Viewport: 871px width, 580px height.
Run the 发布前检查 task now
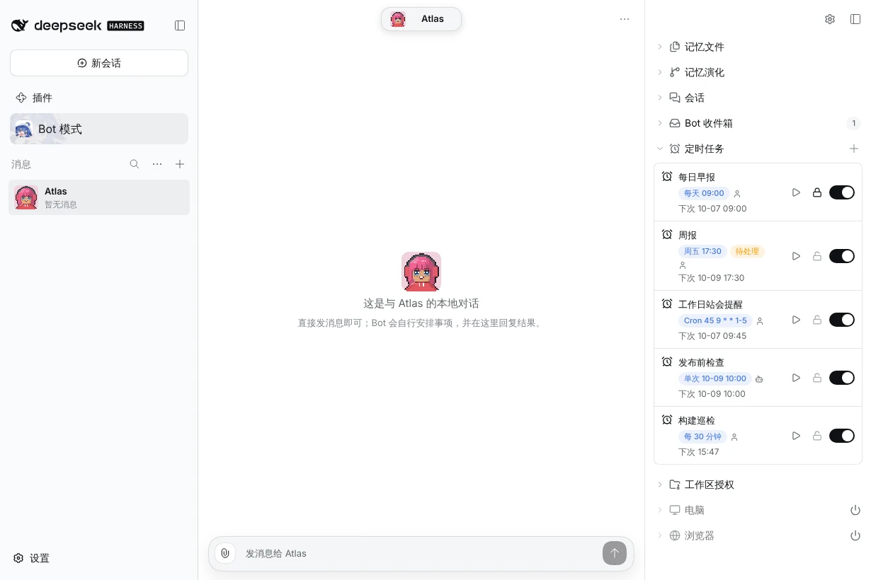796,378
